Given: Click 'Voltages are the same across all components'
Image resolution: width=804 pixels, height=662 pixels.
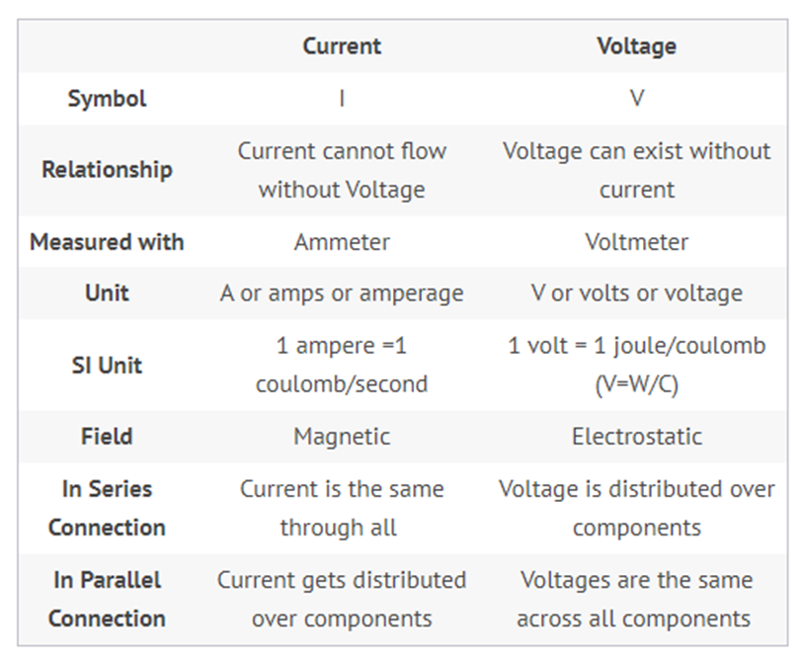Looking at the screenshot, I should point(636,600).
